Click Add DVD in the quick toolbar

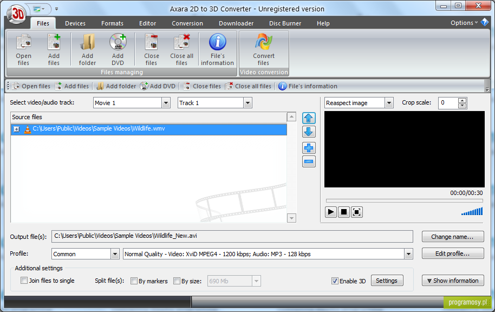click(158, 86)
